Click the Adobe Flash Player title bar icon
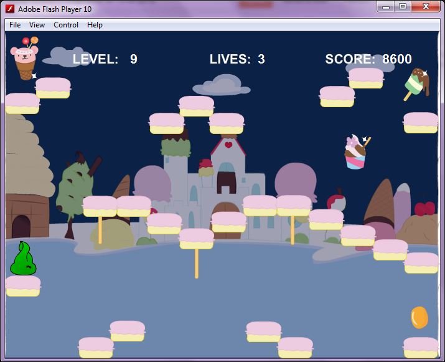This screenshot has height=362, width=445. point(10,9)
